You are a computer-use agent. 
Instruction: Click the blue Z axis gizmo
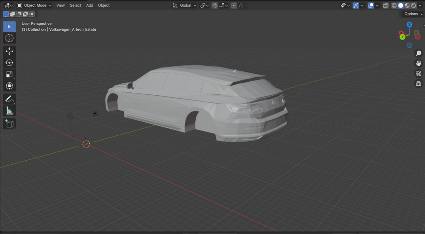tap(409, 25)
